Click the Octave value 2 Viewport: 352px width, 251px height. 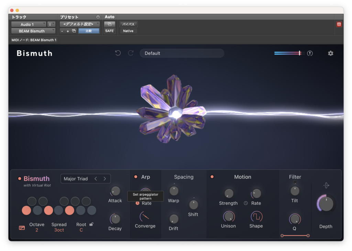coord(37,230)
